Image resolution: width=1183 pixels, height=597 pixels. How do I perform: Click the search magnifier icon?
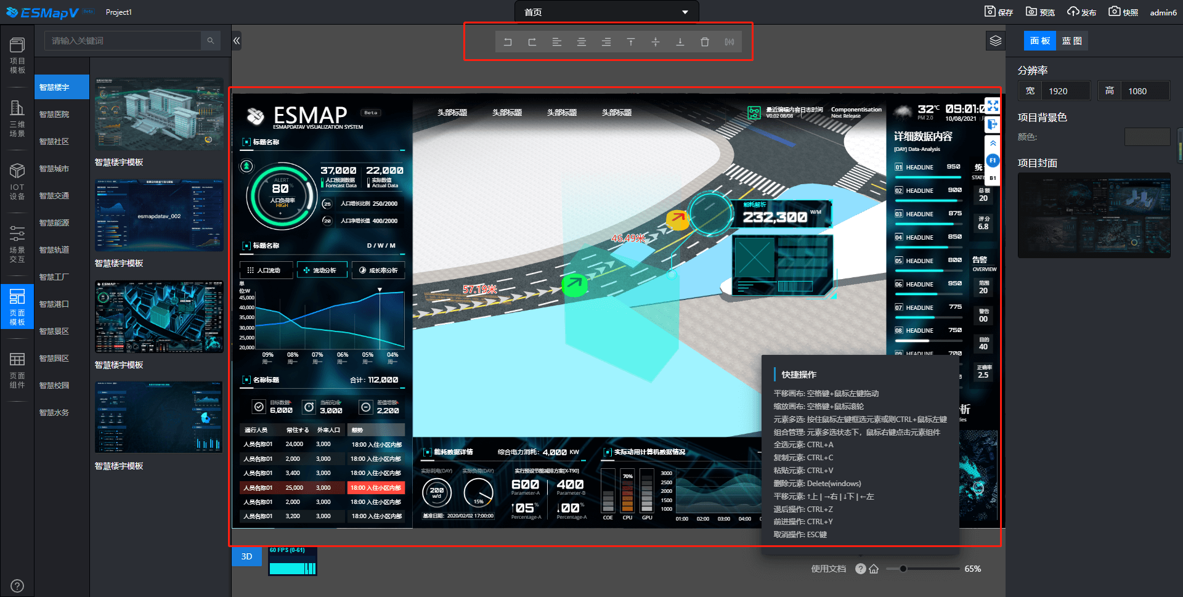pyautogui.click(x=211, y=41)
